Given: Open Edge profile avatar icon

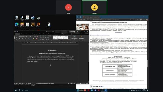Looking at the screenshot, I should (x=141, y=20).
